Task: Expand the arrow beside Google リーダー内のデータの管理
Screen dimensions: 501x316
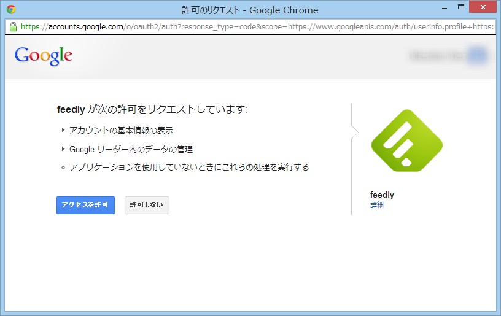Action: coord(63,148)
